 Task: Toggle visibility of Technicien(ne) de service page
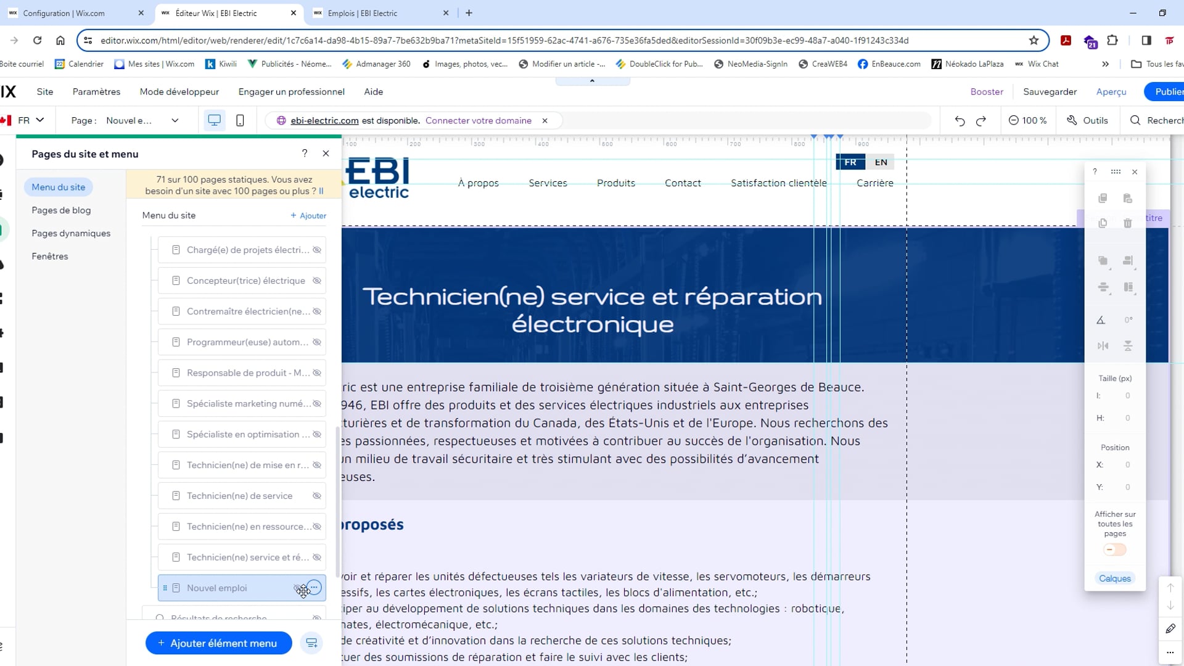click(317, 496)
